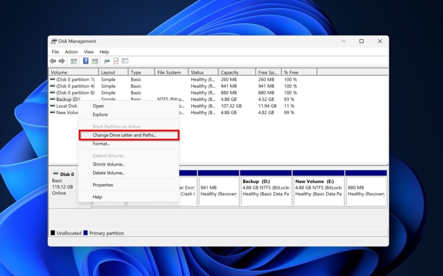The image size is (443, 276).
Task: Click the checkmark document toolbar icon
Action: pos(116,60)
